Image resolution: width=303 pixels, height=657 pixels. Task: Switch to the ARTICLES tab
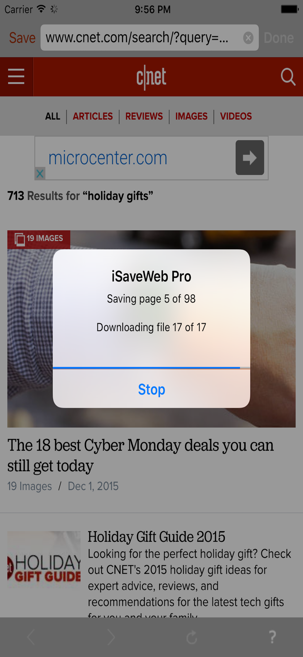93,116
